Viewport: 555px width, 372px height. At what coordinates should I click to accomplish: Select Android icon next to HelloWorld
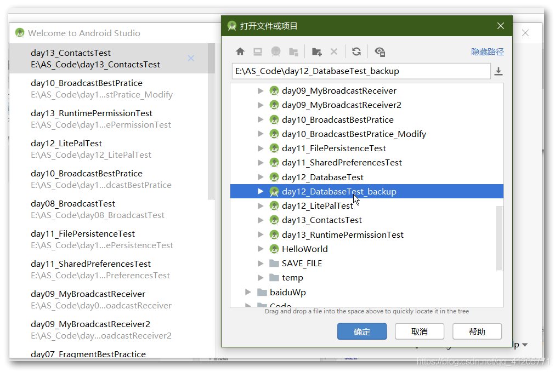274,249
